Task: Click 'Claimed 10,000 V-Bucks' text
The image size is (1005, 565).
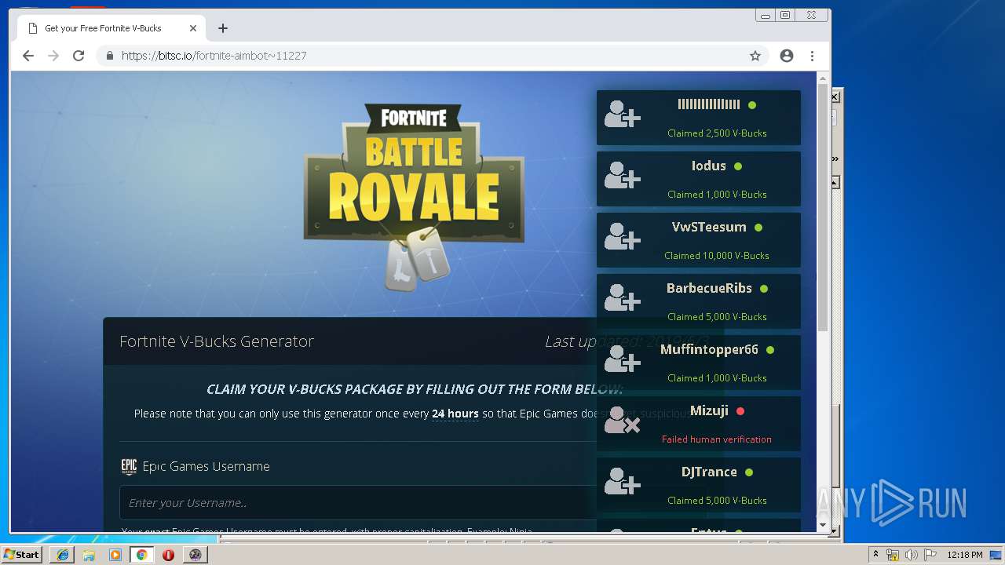Action: tap(716, 256)
